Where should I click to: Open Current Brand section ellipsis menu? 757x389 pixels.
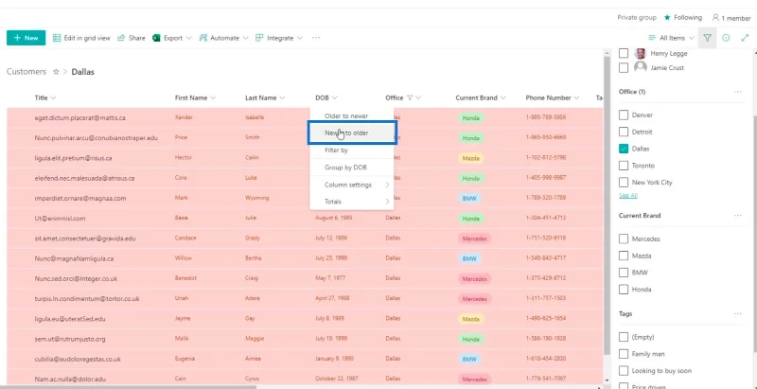[737, 215]
